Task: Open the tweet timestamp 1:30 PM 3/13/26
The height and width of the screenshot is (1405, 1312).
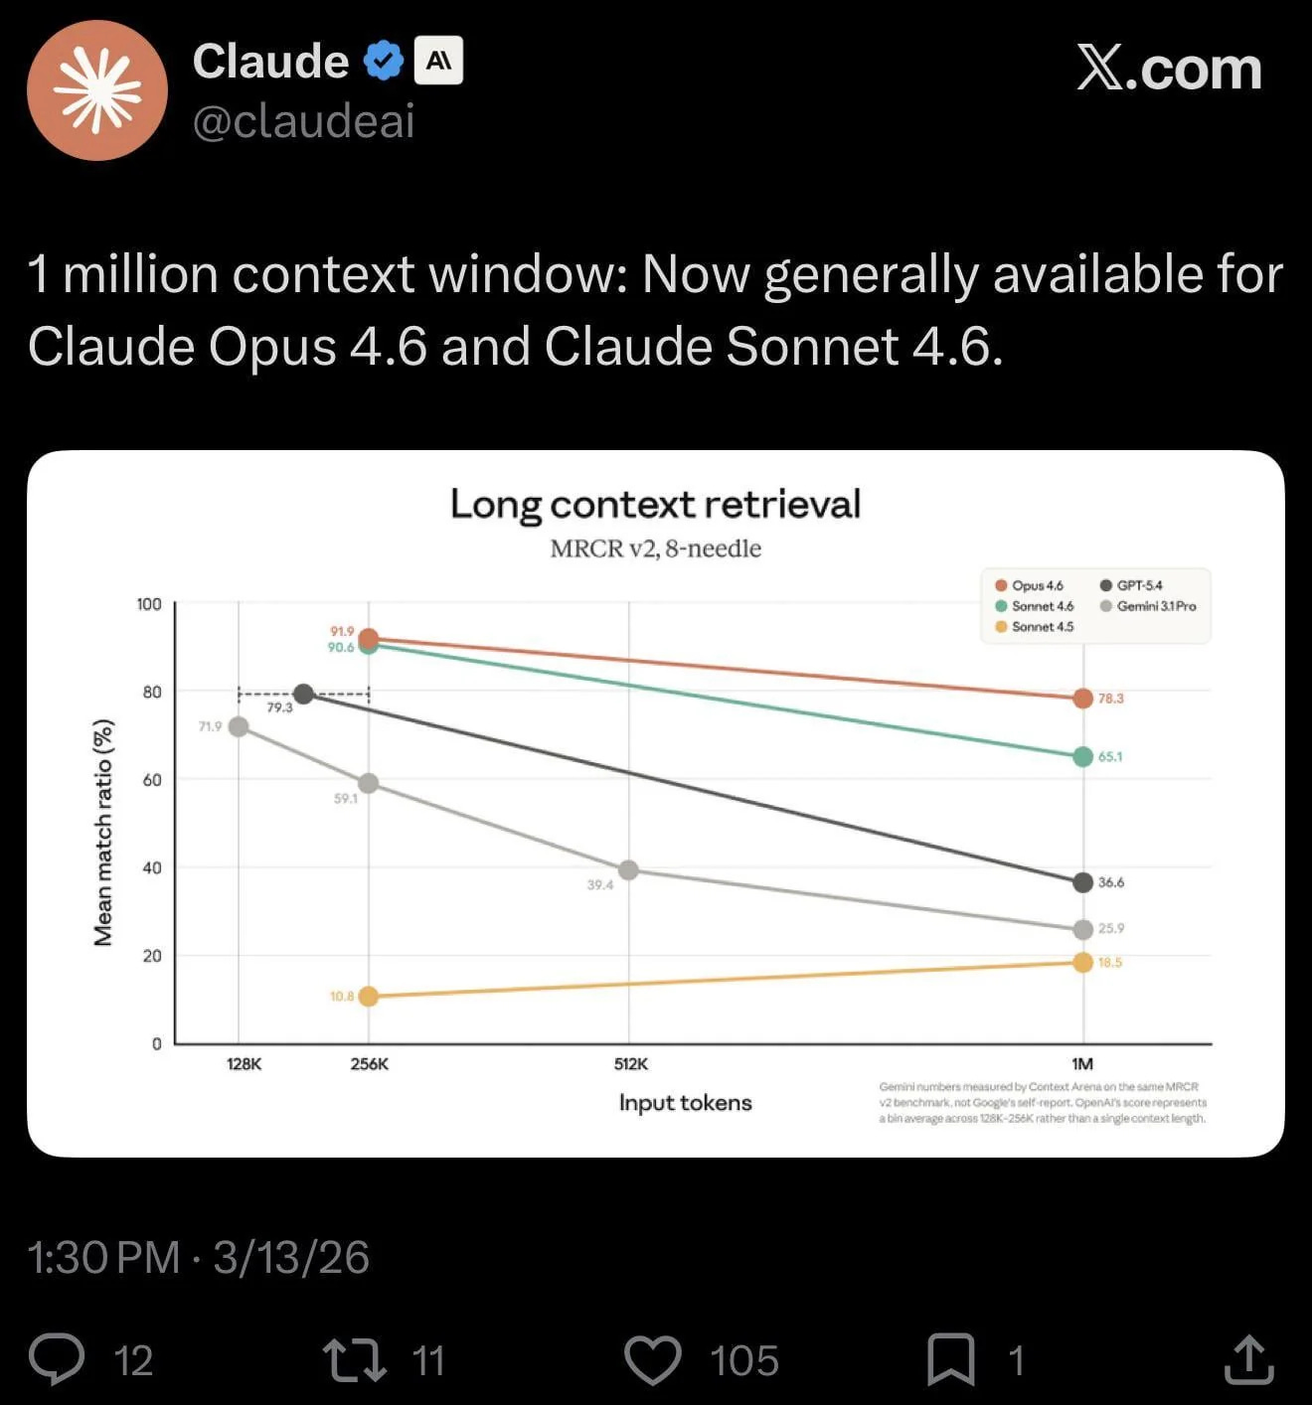Action: pyautogui.click(x=197, y=1257)
